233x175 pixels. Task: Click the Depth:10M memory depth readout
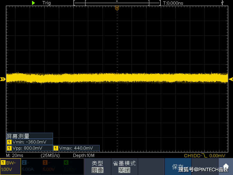click(84, 155)
